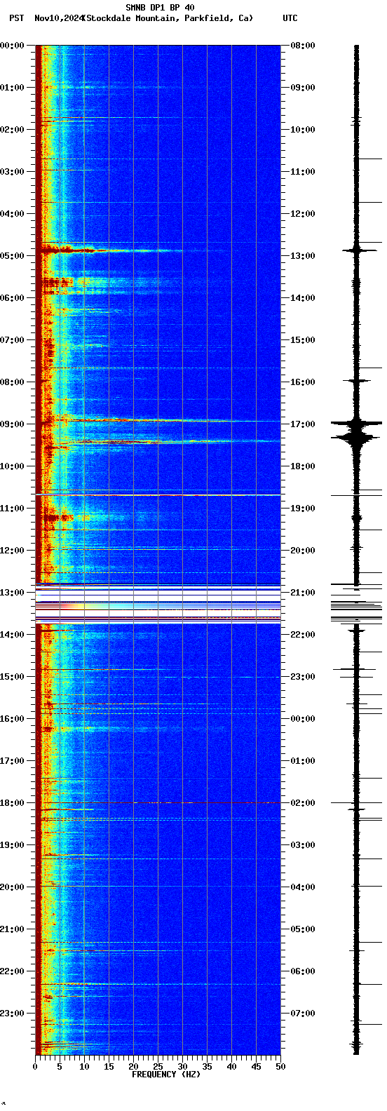Click the UTC axis label '07:00'
This screenshot has width=387, height=1111.
(x=303, y=1014)
